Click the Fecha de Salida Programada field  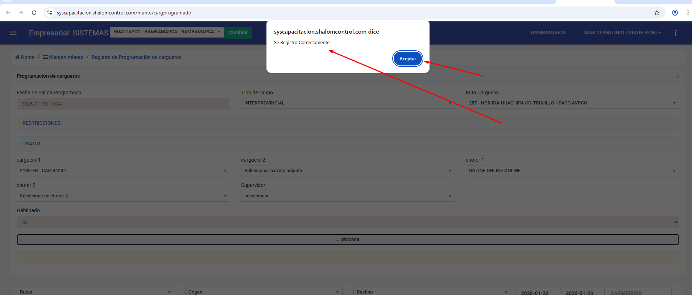coord(123,104)
